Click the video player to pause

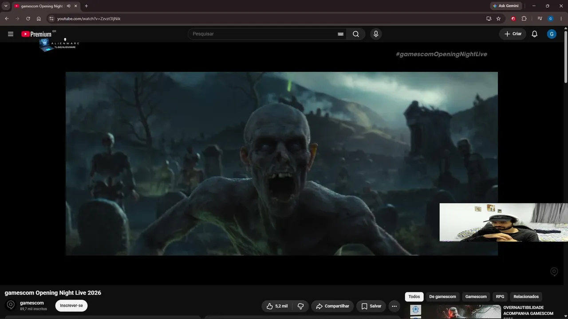coord(282,163)
